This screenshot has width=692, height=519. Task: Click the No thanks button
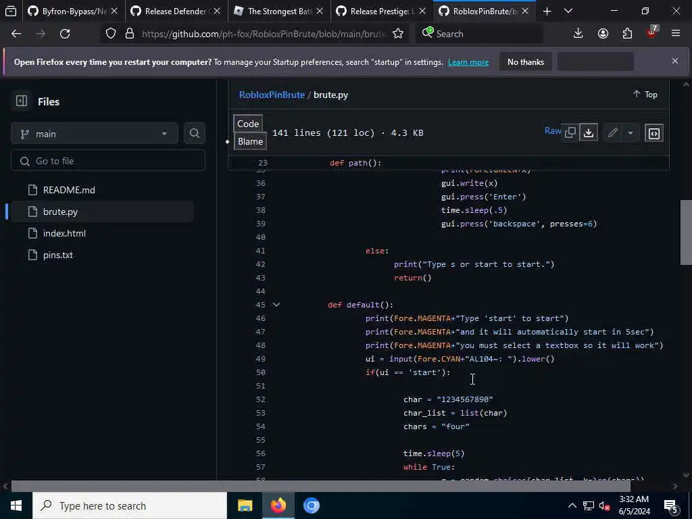click(526, 61)
